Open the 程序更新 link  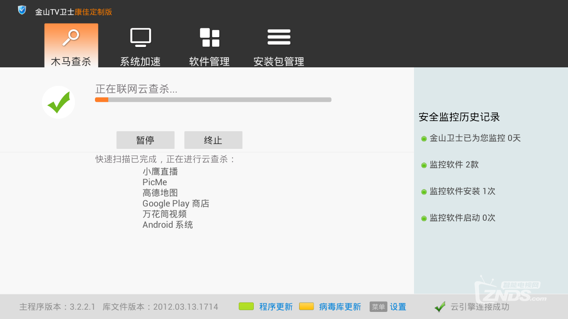point(276,307)
